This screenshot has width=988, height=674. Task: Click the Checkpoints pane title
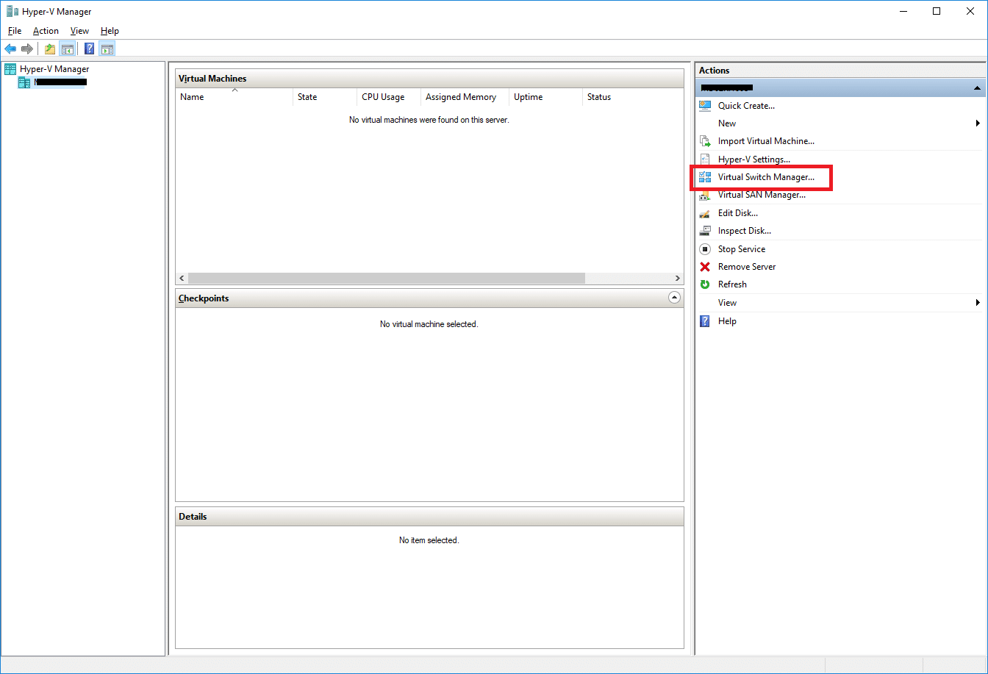coord(204,298)
